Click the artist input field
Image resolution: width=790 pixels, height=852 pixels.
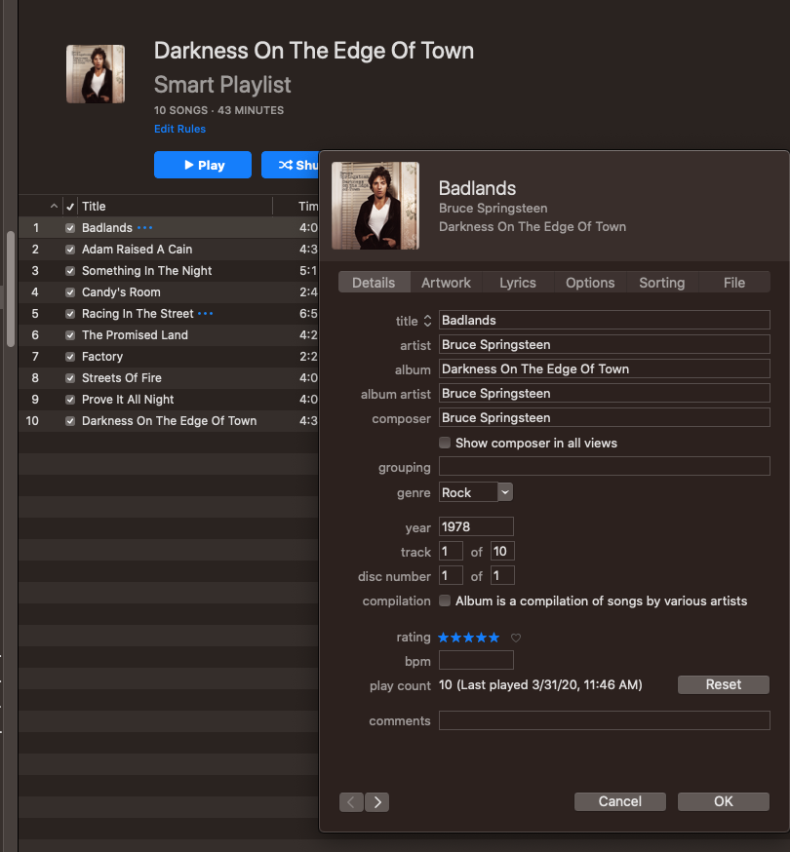pos(604,344)
